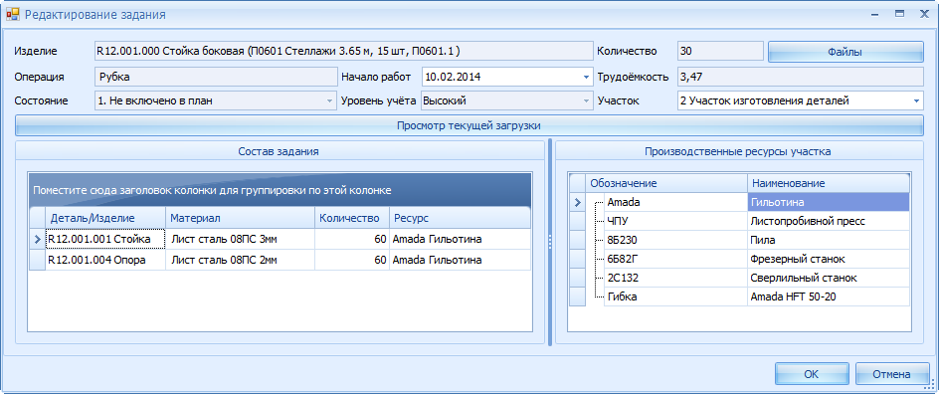The height and width of the screenshot is (394, 939).
Task: Sort by Деталь/Изделие column header
Action: click(x=105, y=217)
